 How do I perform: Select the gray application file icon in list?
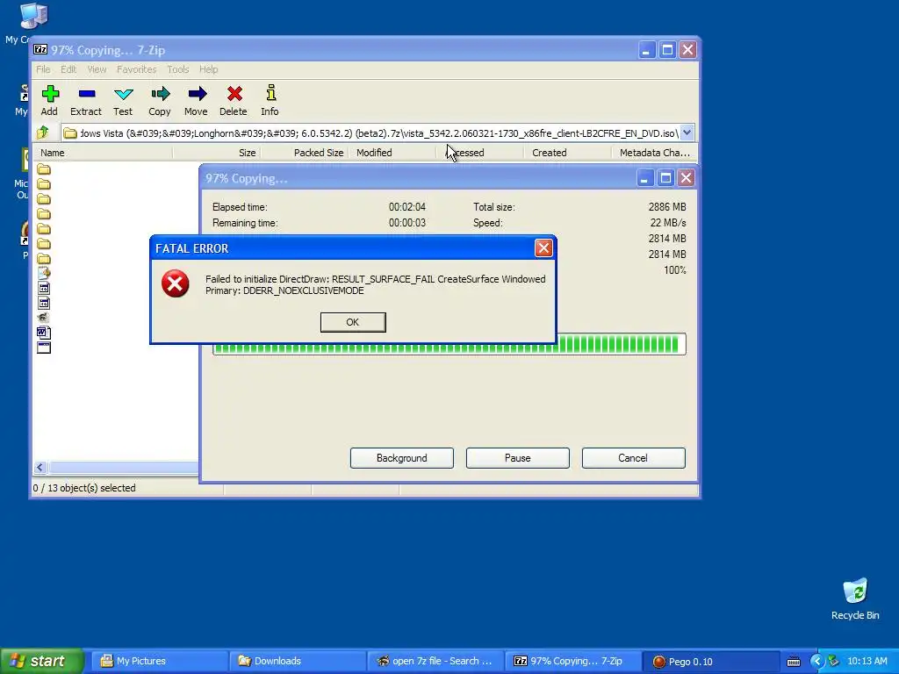(44, 318)
